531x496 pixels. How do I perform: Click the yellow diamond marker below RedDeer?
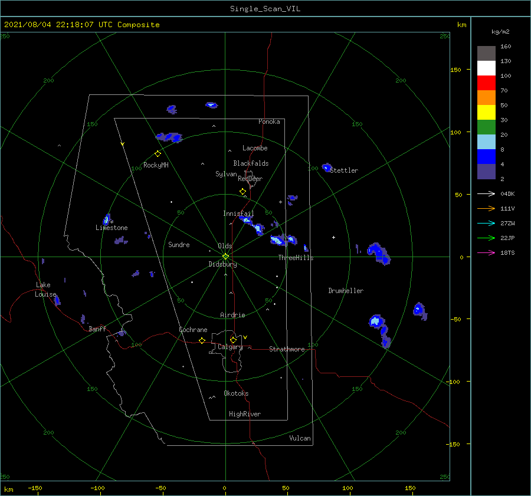click(x=242, y=192)
